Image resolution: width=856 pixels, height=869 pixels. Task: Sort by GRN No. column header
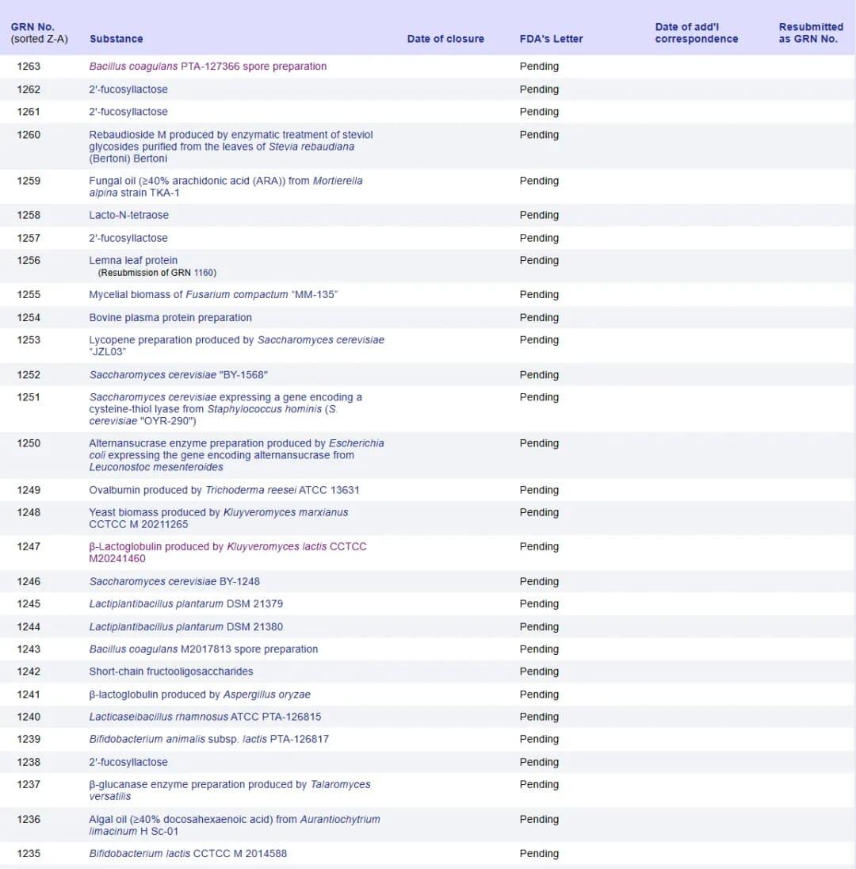tap(32, 27)
